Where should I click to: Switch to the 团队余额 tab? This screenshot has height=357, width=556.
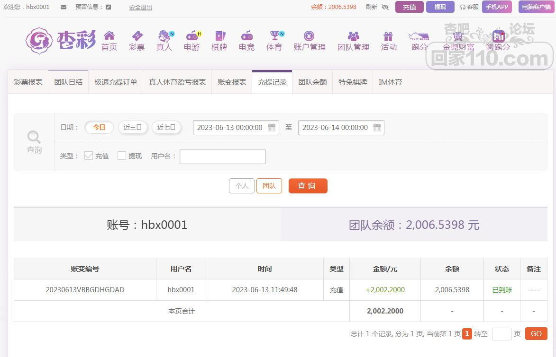point(312,82)
